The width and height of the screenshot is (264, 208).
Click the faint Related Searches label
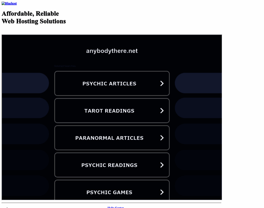pyautogui.click(x=65, y=66)
